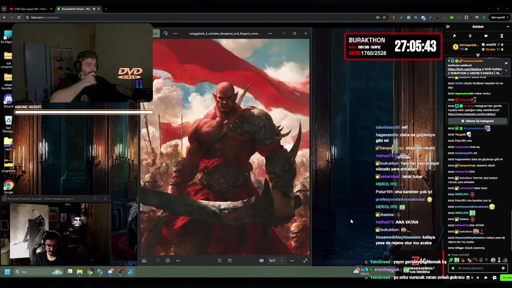This screenshot has height=288, width=512.
Task: Click the trash can icon in chat toolbar
Action: (470, 36)
